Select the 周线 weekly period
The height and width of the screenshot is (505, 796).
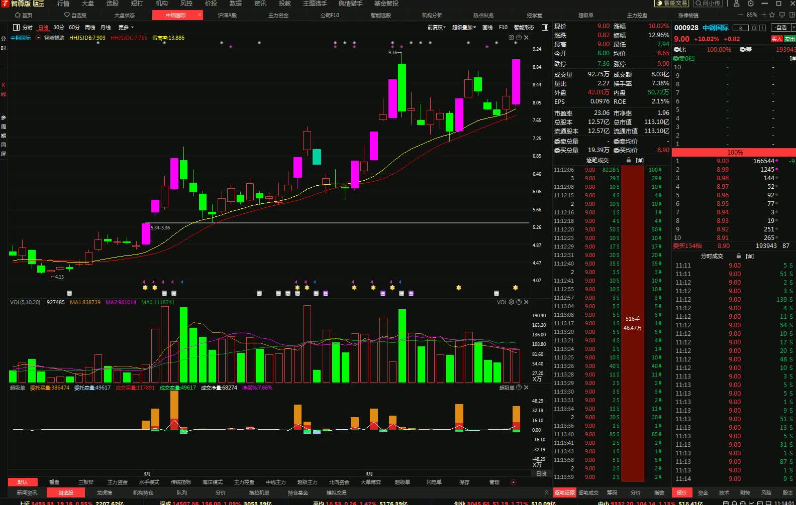pos(90,27)
